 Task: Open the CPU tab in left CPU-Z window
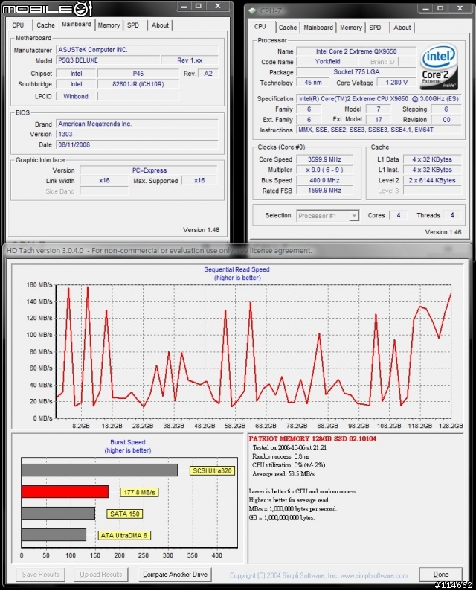click(x=18, y=25)
